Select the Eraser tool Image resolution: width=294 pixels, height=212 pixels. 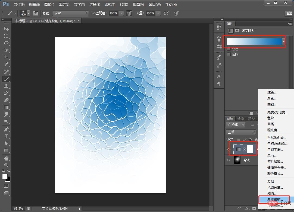pos(6,100)
